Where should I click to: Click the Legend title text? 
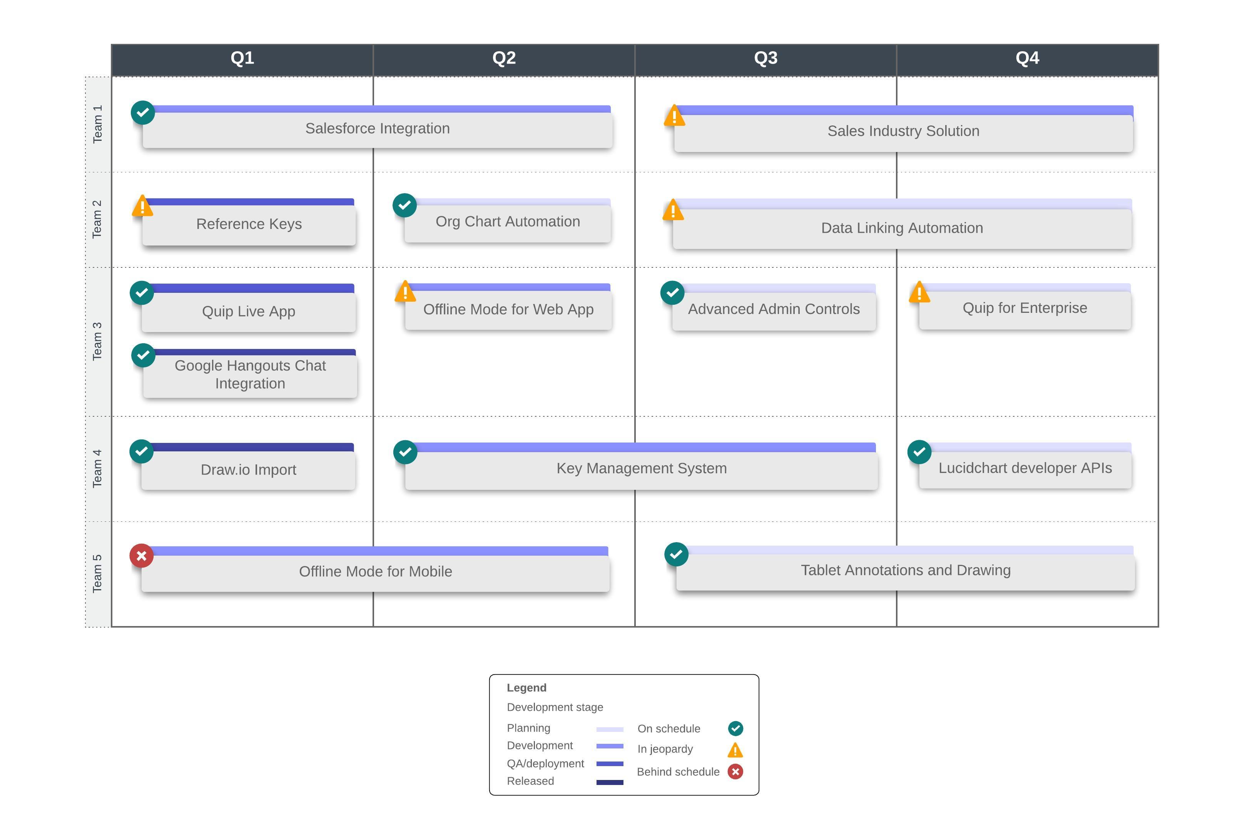pos(526,688)
